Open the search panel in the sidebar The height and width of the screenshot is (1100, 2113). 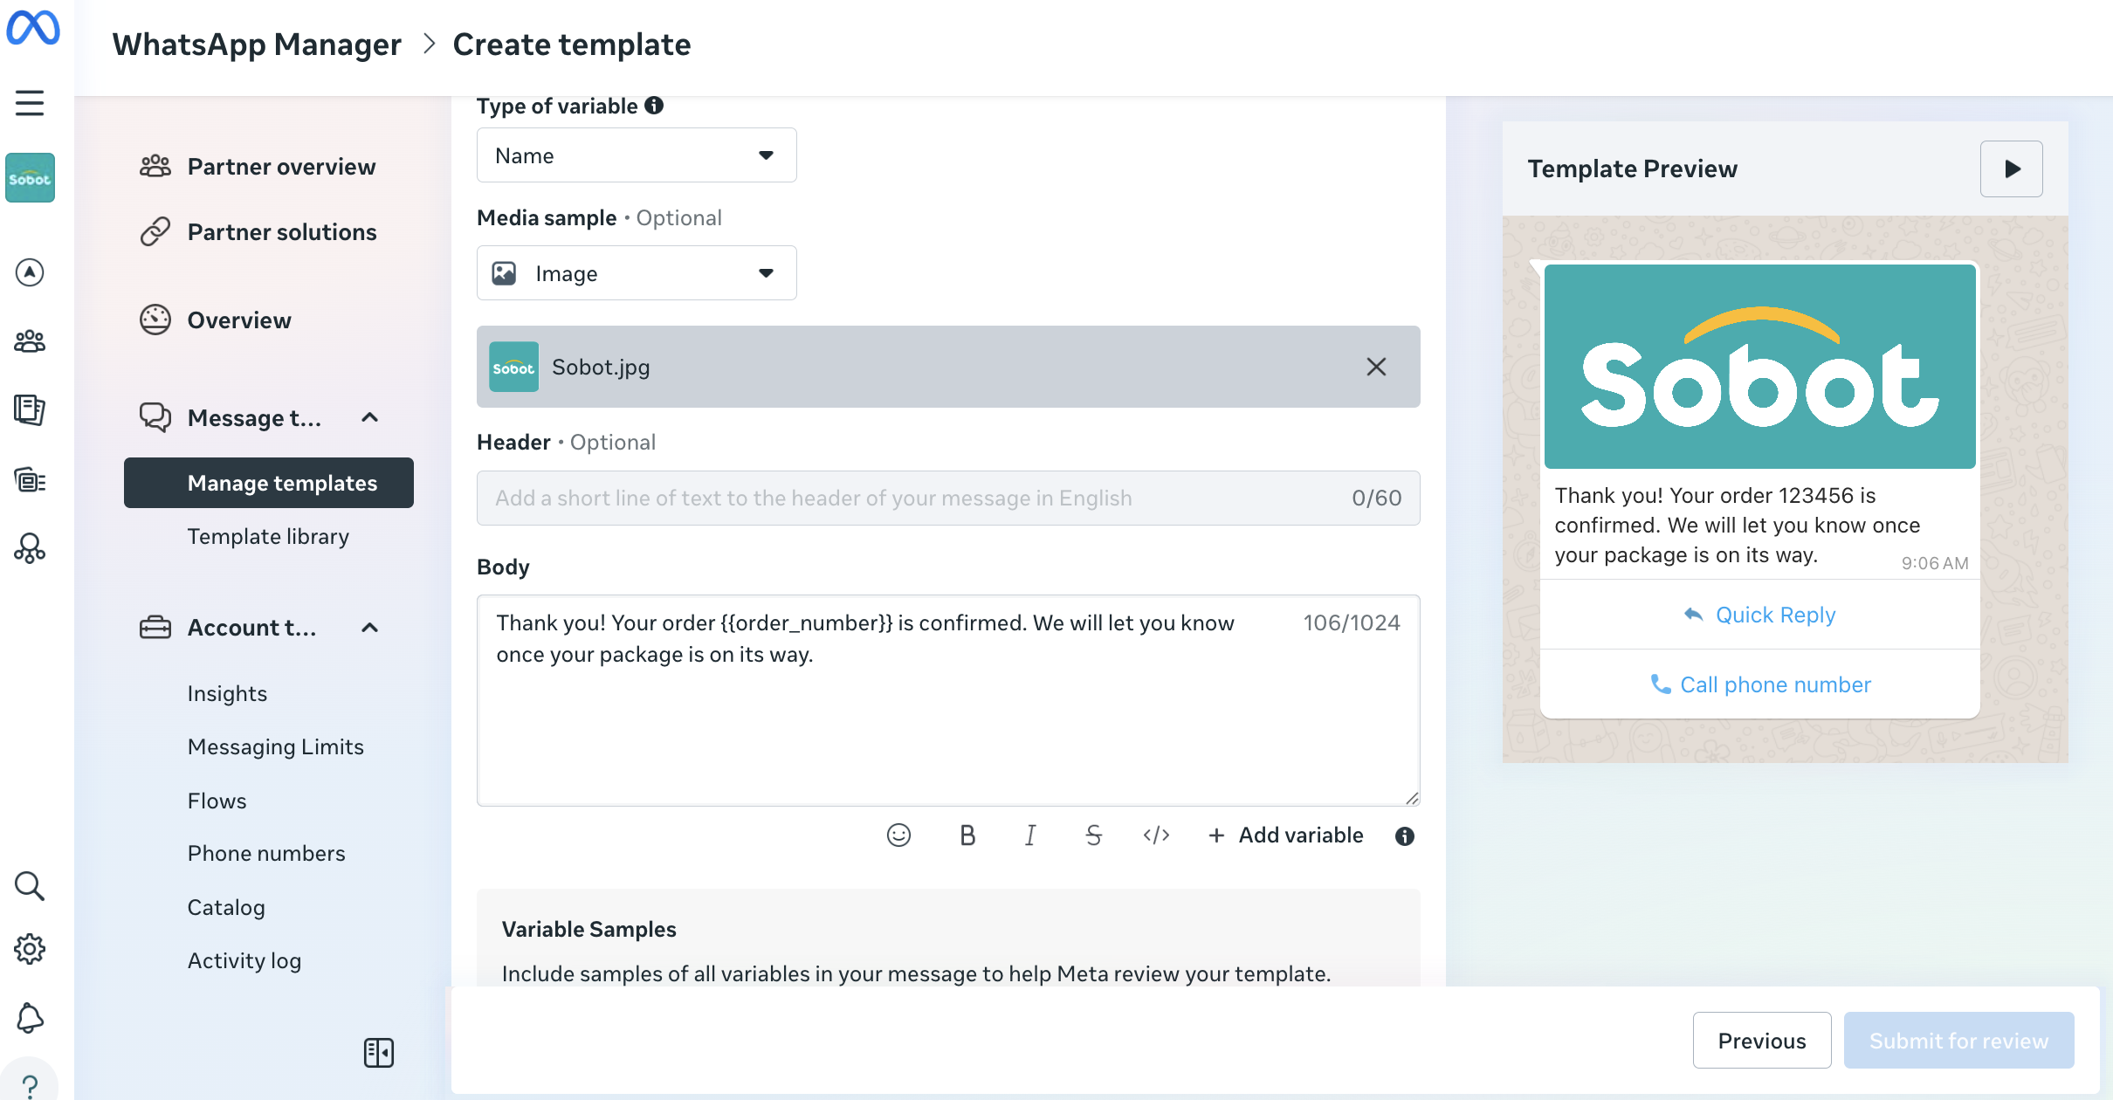pos(30,885)
